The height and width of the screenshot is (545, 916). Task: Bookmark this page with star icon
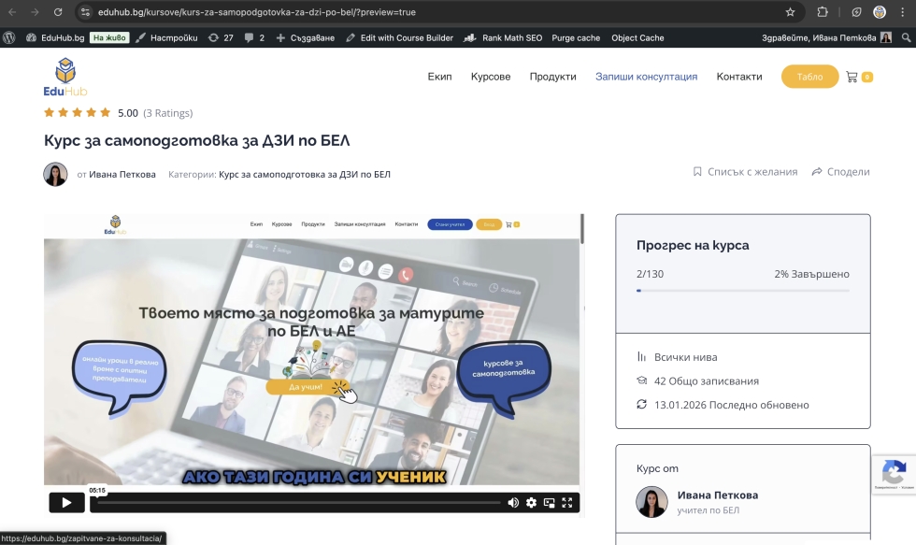click(x=790, y=12)
